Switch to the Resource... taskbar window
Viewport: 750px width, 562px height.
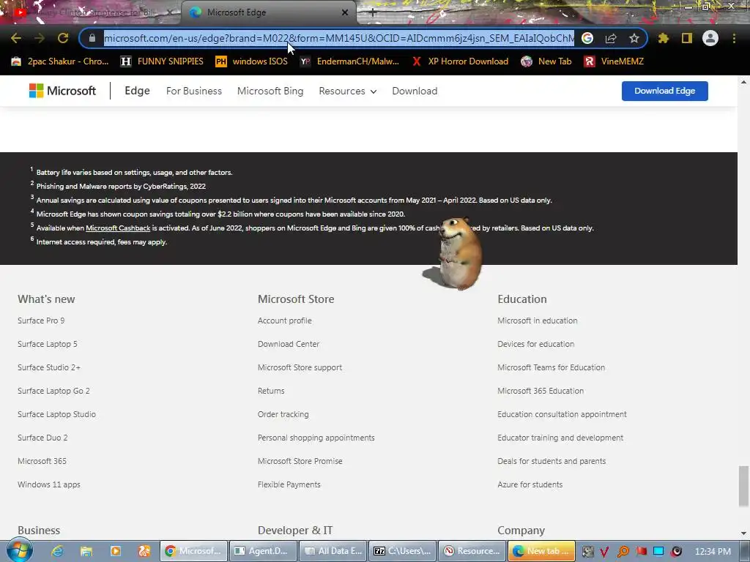coord(472,551)
